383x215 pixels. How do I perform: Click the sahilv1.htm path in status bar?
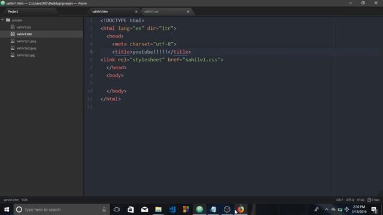[11, 200]
